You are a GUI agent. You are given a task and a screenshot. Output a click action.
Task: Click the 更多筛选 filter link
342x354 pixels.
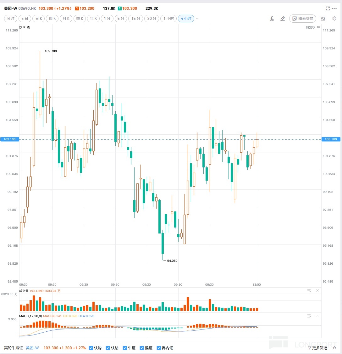click(x=320, y=348)
